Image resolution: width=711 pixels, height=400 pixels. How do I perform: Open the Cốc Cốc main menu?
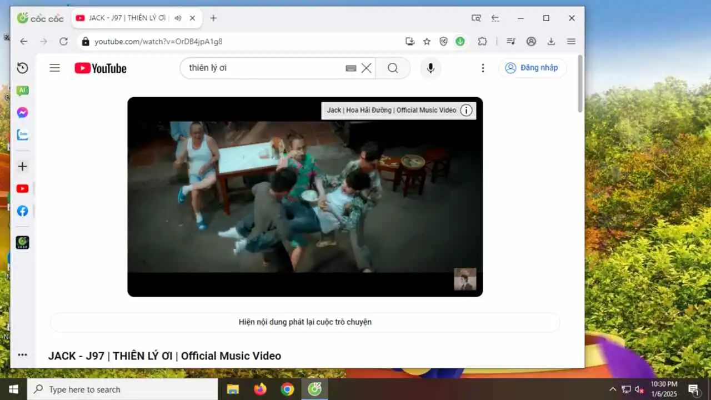(571, 41)
